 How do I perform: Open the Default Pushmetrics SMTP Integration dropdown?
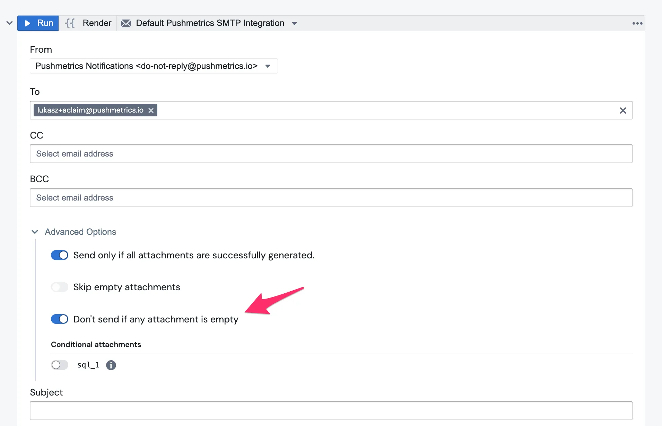[x=209, y=23]
